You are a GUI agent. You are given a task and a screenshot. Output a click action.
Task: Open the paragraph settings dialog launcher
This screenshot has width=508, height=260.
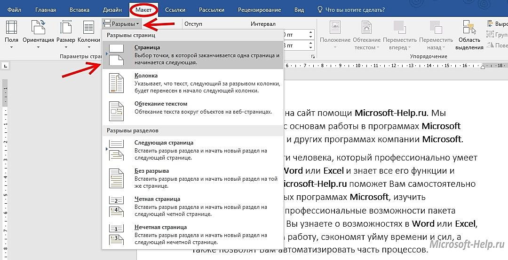click(313, 57)
